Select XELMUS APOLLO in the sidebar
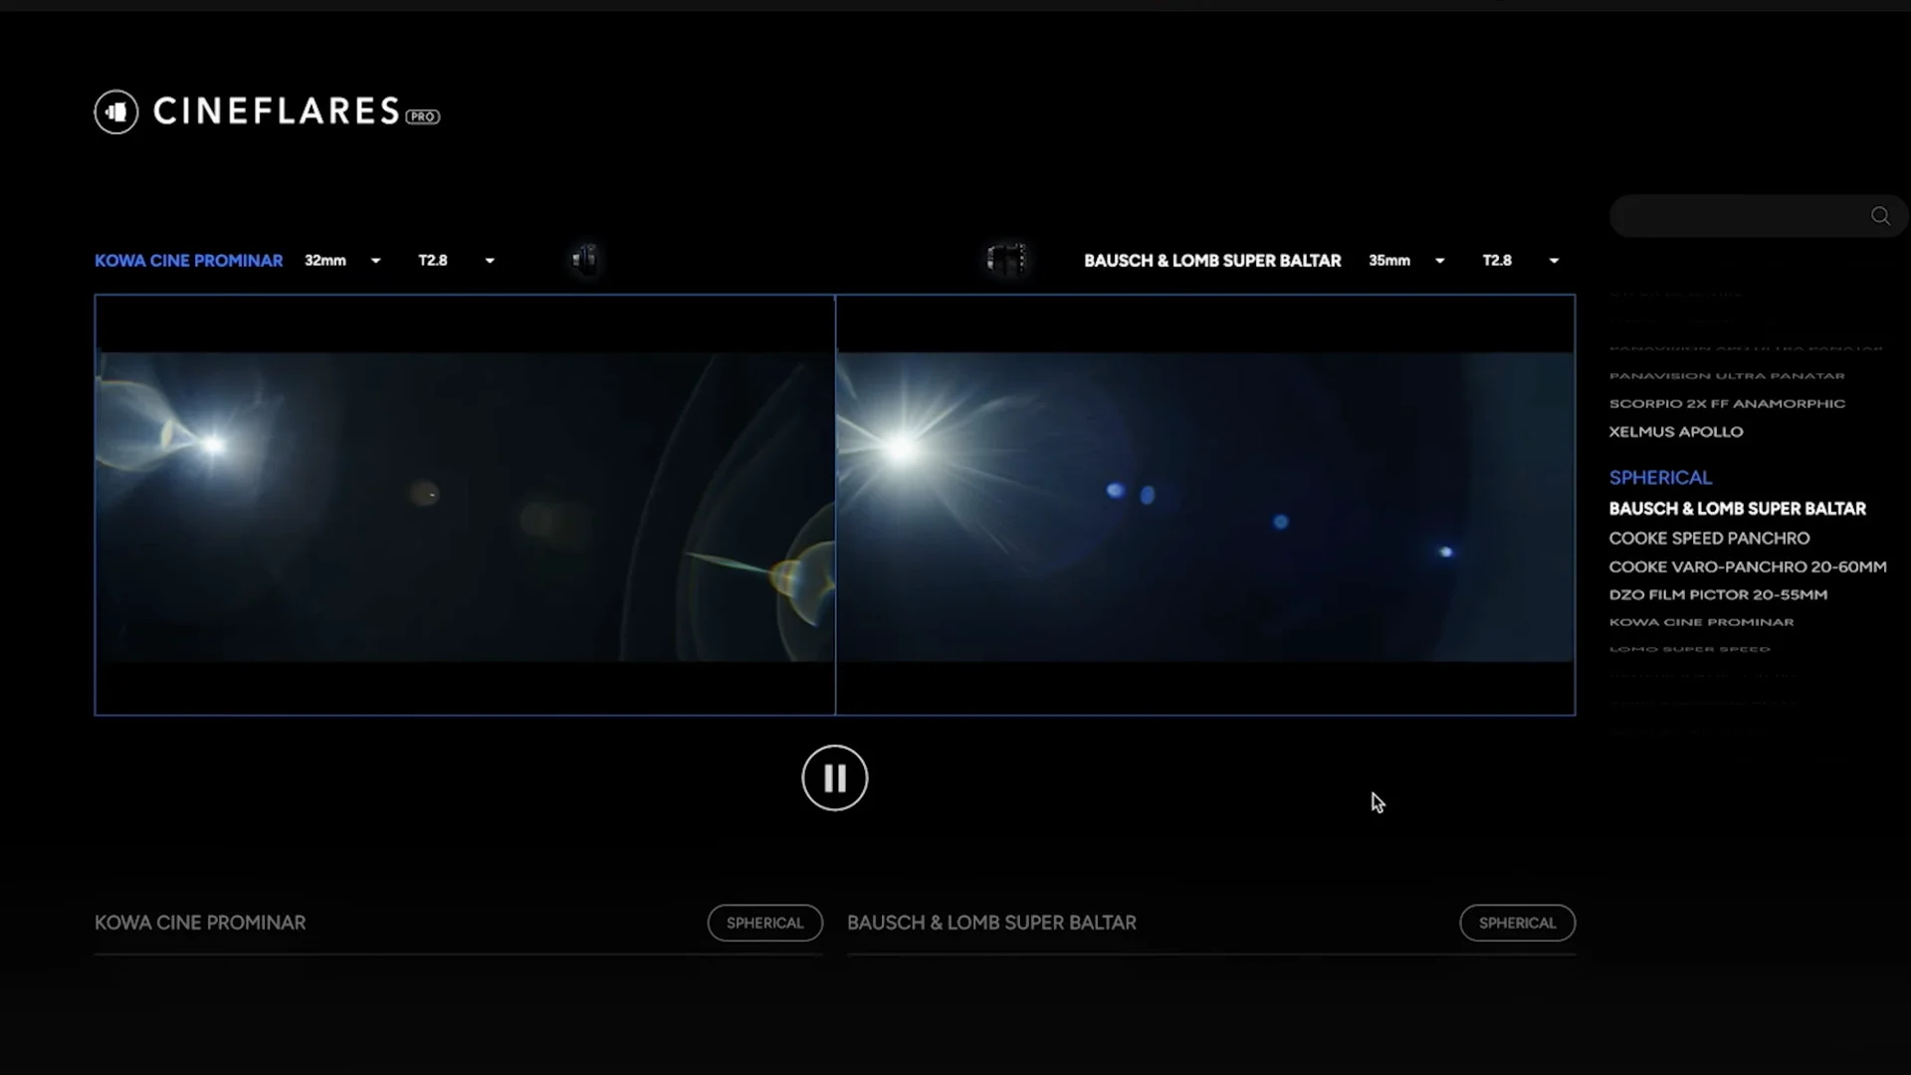1911x1075 pixels. 1676,431
